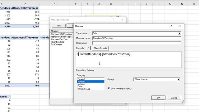Click into the Measure name field
The height and width of the screenshot is (112, 199).
pyautogui.click(x=137, y=38)
